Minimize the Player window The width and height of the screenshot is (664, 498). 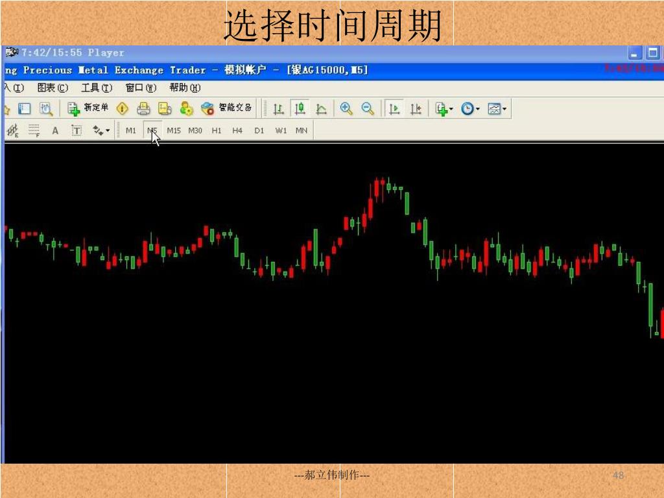pos(634,53)
